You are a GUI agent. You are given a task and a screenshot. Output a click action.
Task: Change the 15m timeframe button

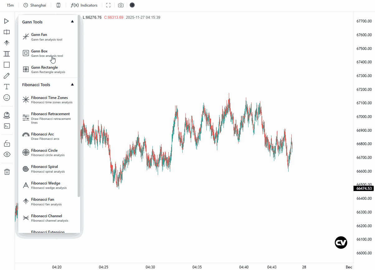click(10, 5)
